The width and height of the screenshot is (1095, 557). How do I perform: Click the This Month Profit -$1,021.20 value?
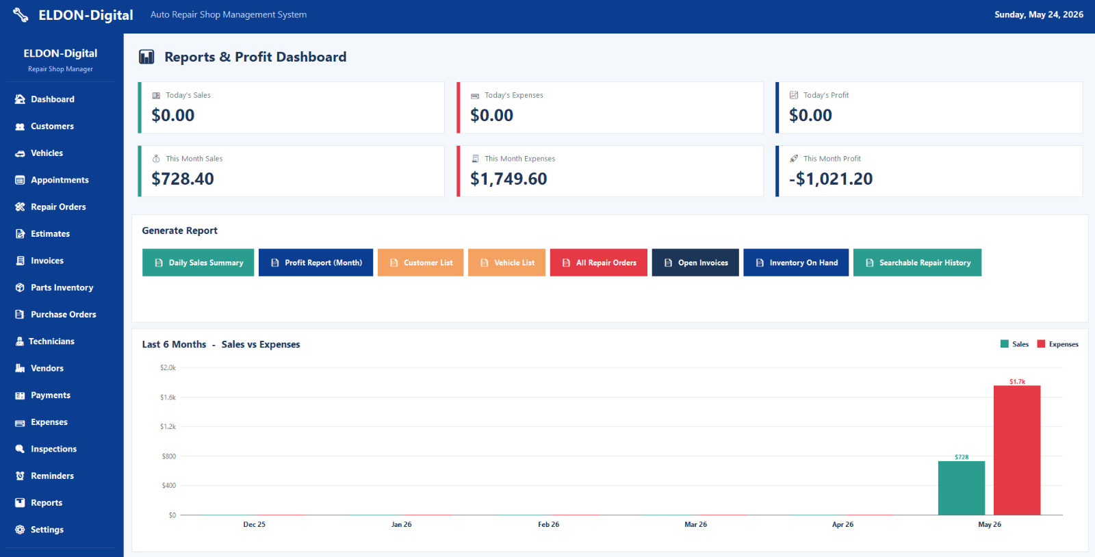tap(831, 179)
